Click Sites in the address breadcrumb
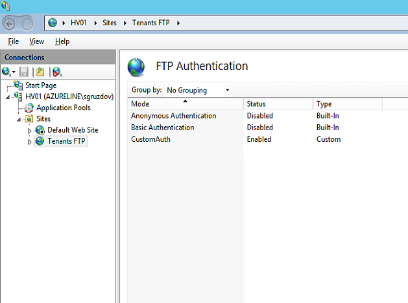408x303 pixels. click(x=110, y=23)
